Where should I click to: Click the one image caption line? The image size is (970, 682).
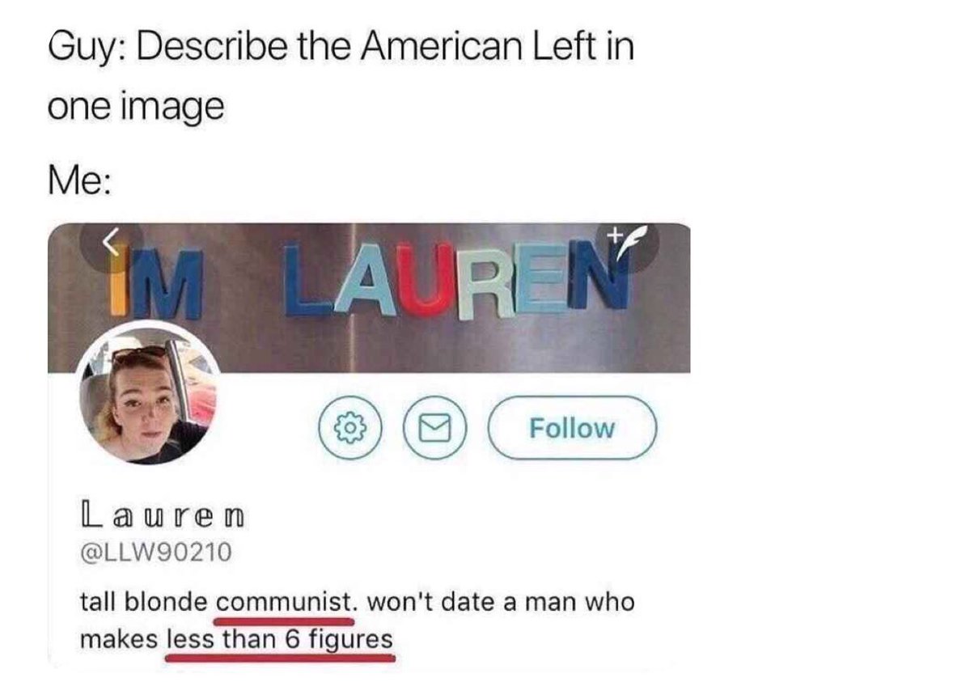coord(136,108)
